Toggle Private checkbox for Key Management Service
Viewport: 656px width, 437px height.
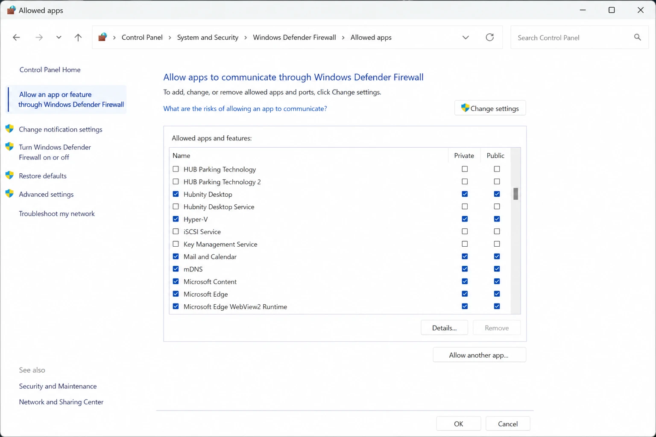465,244
